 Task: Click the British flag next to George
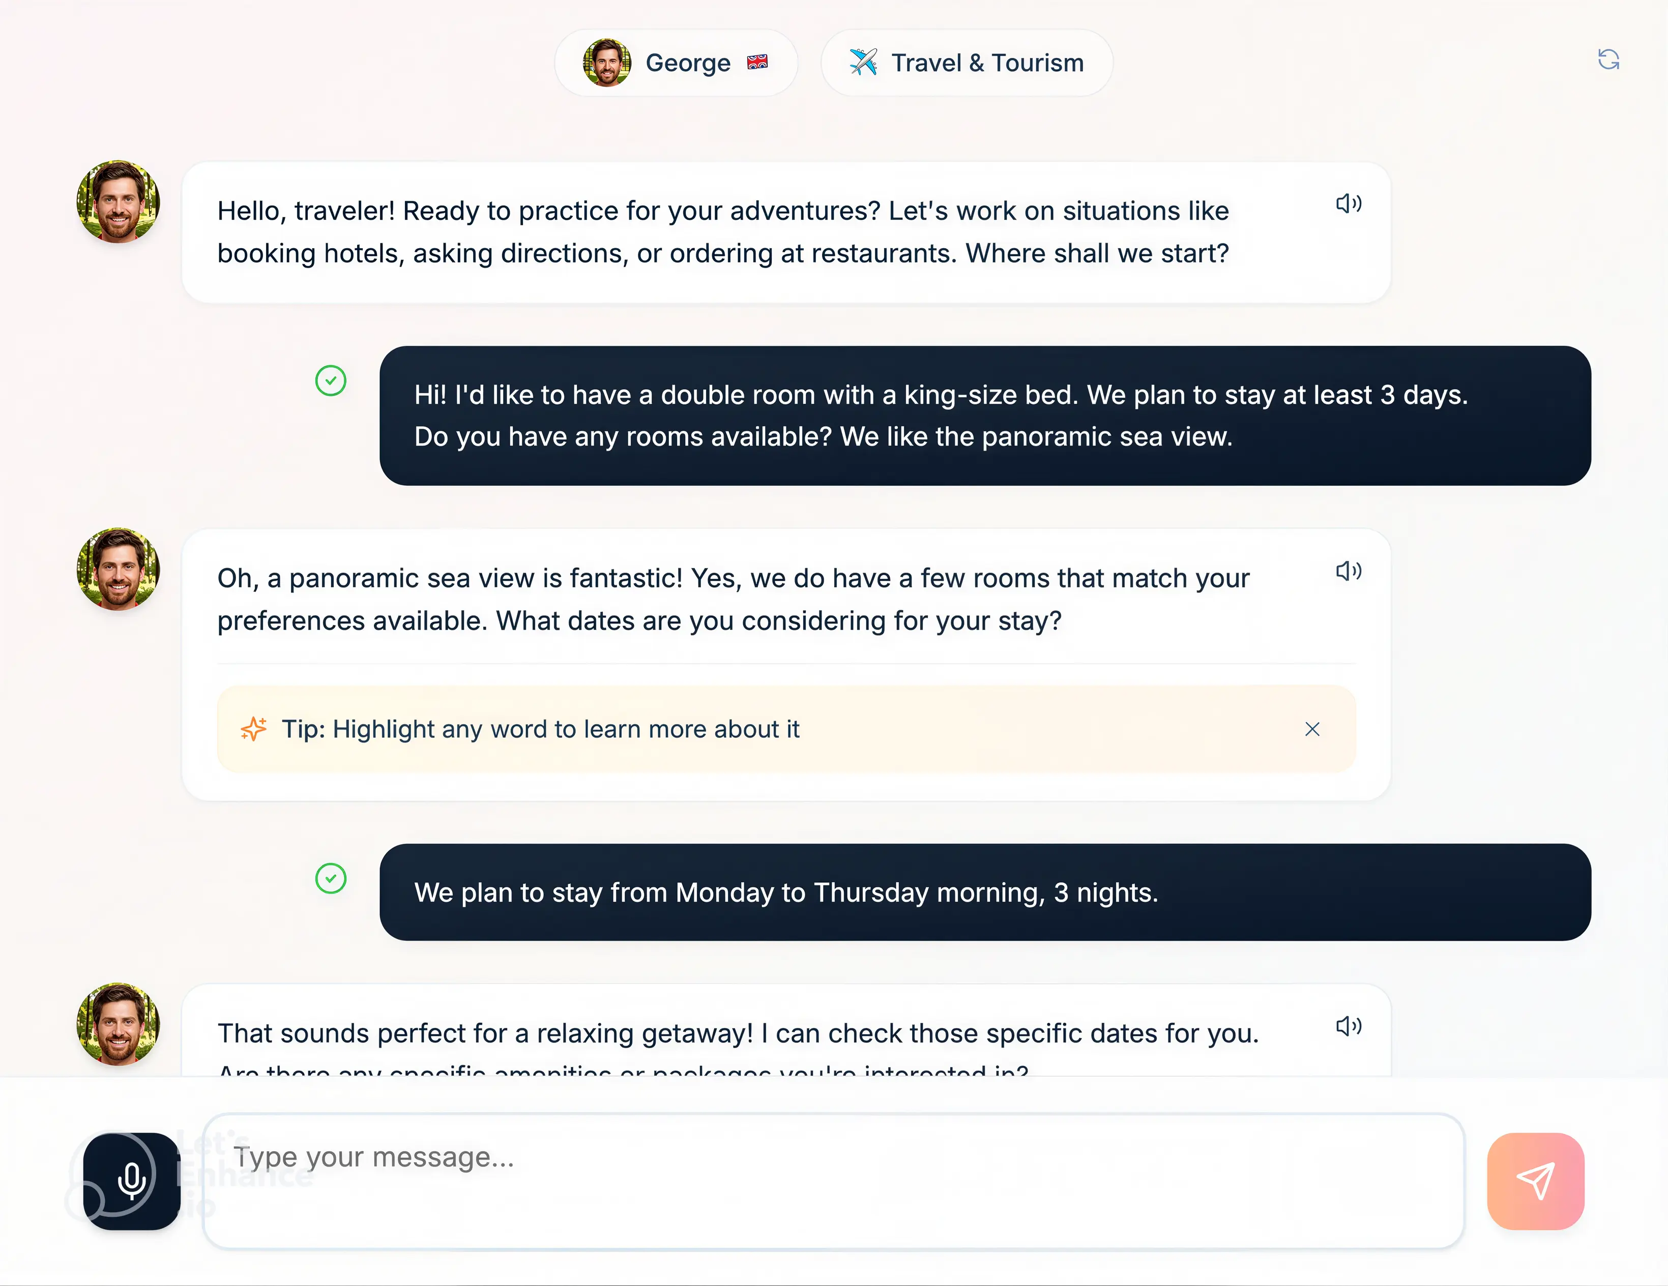click(x=757, y=63)
